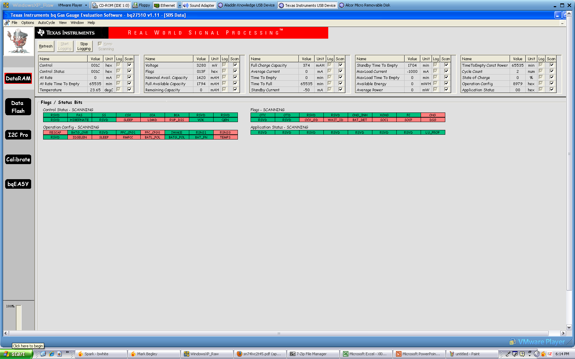The image size is (575, 359).
Task: Click the Refresh button
Action: [x=46, y=46]
